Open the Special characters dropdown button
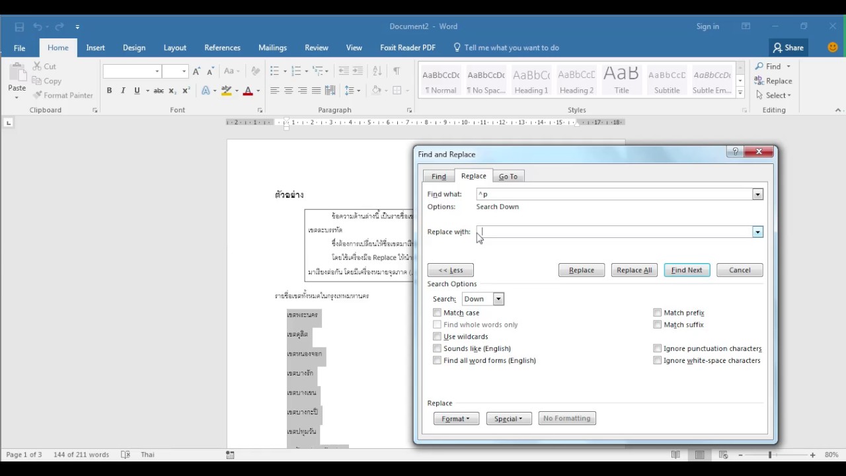 [509, 418]
